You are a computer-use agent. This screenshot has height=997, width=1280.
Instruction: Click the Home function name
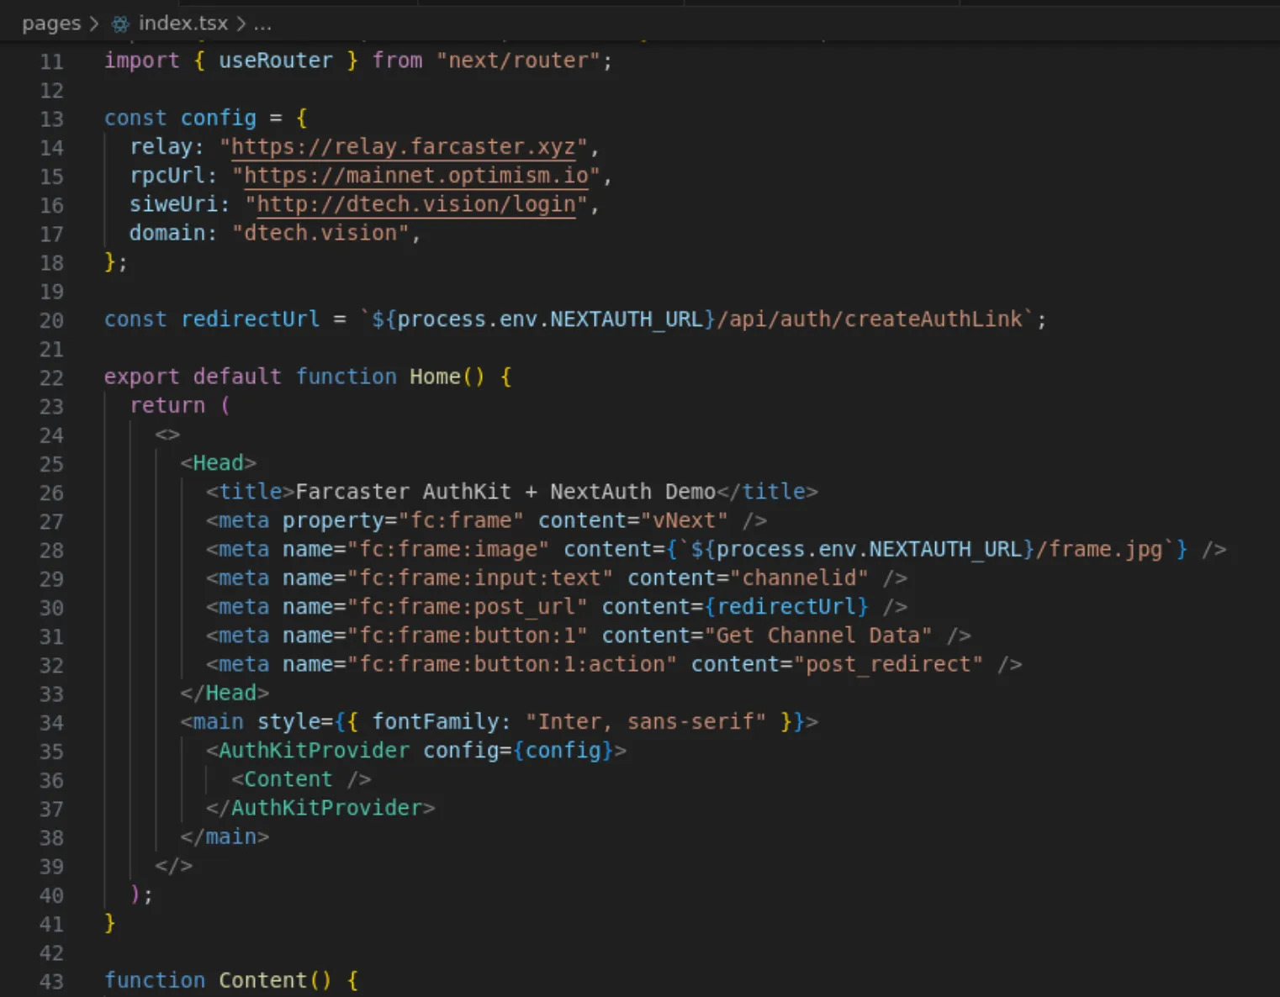435,377
